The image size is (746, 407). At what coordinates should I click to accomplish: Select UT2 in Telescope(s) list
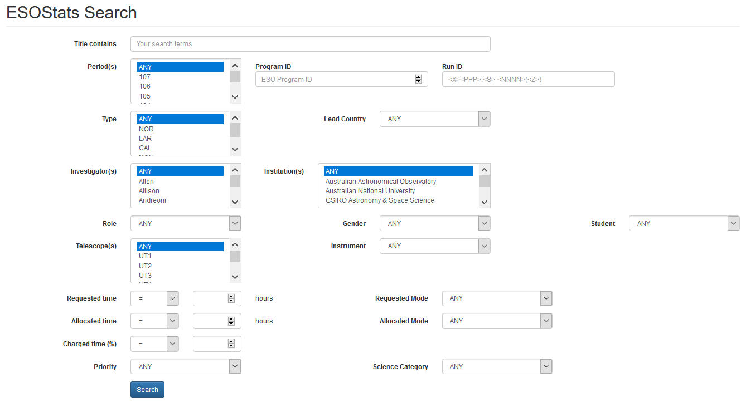(x=180, y=266)
